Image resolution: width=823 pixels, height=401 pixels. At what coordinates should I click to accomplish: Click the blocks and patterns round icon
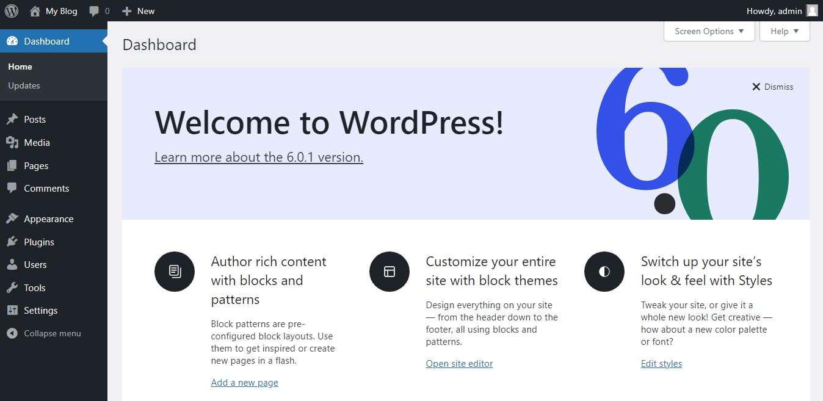tap(175, 272)
